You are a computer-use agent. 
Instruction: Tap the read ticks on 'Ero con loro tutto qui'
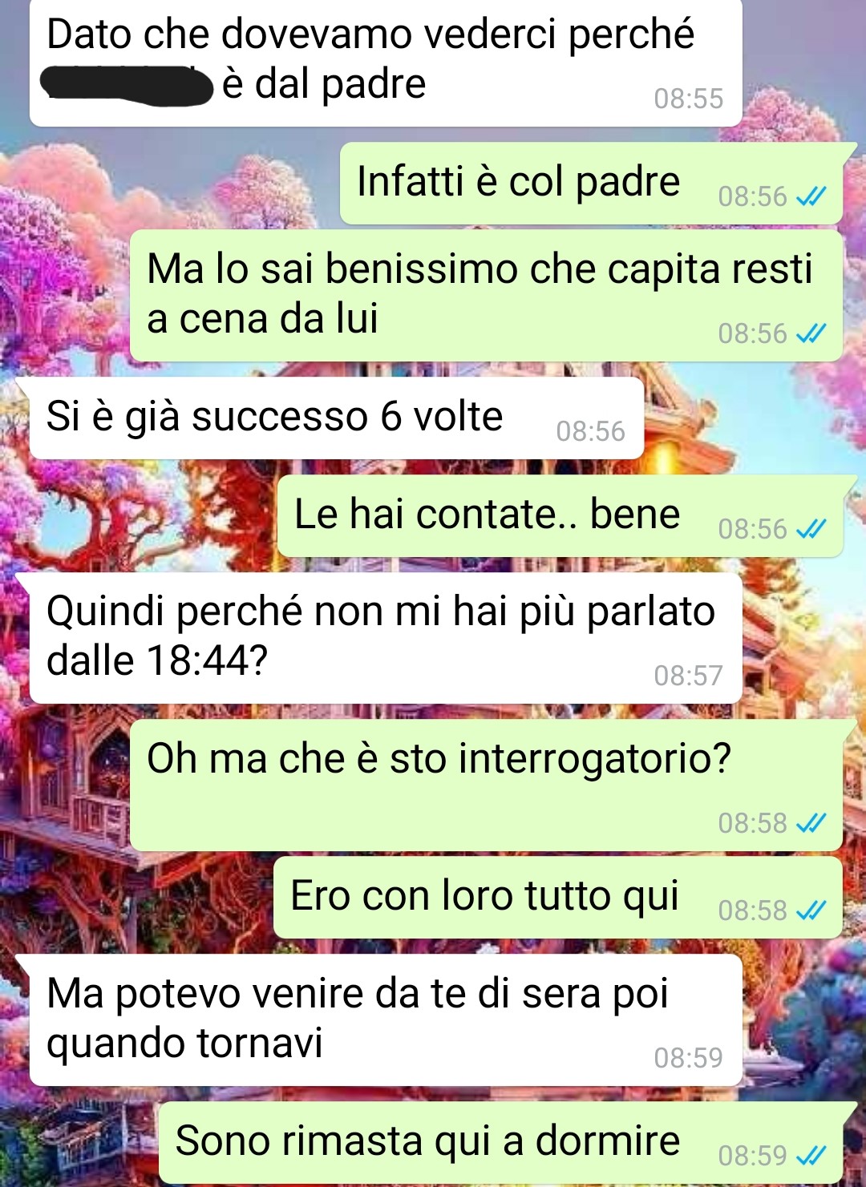tap(811, 910)
